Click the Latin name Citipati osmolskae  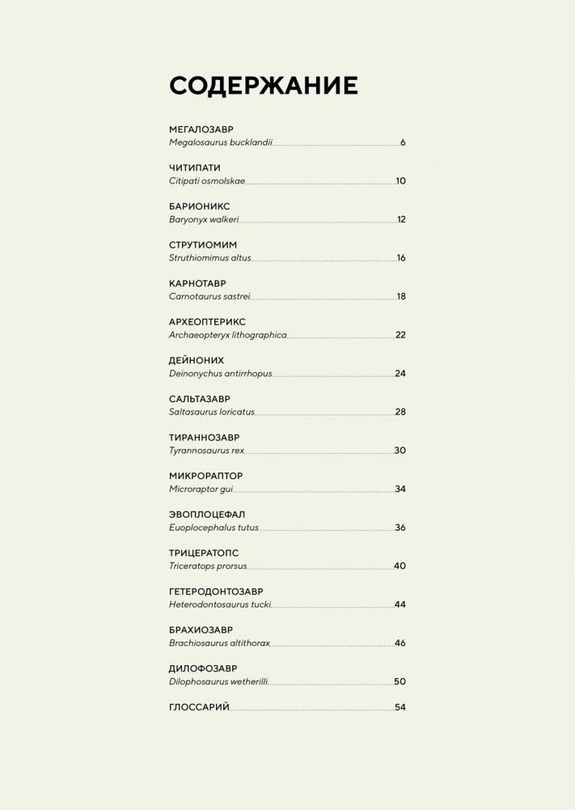tap(207, 181)
